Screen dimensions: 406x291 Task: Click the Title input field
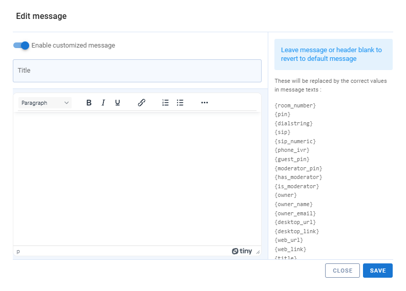tap(137, 71)
